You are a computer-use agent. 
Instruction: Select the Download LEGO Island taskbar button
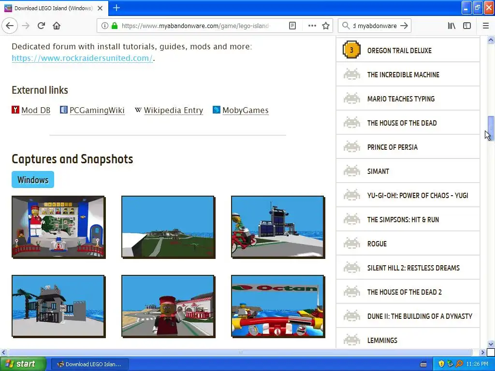coord(89,364)
